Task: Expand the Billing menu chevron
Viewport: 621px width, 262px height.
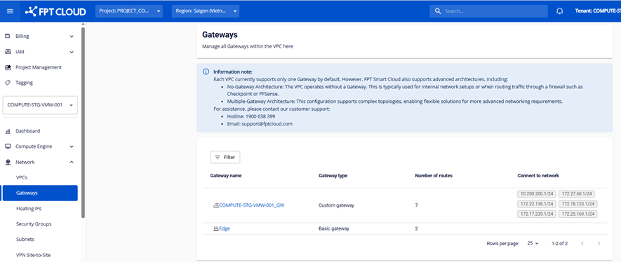Action: tap(72, 36)
